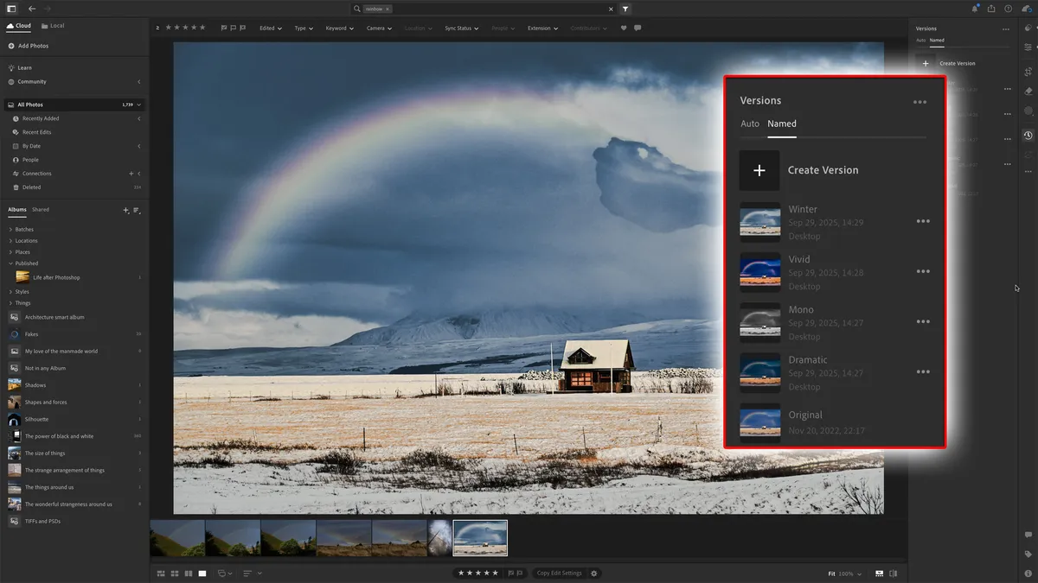Select the Healing tool in the right toolbar
Viewport: 1038px width, 583px height.
click(1028, 90)
